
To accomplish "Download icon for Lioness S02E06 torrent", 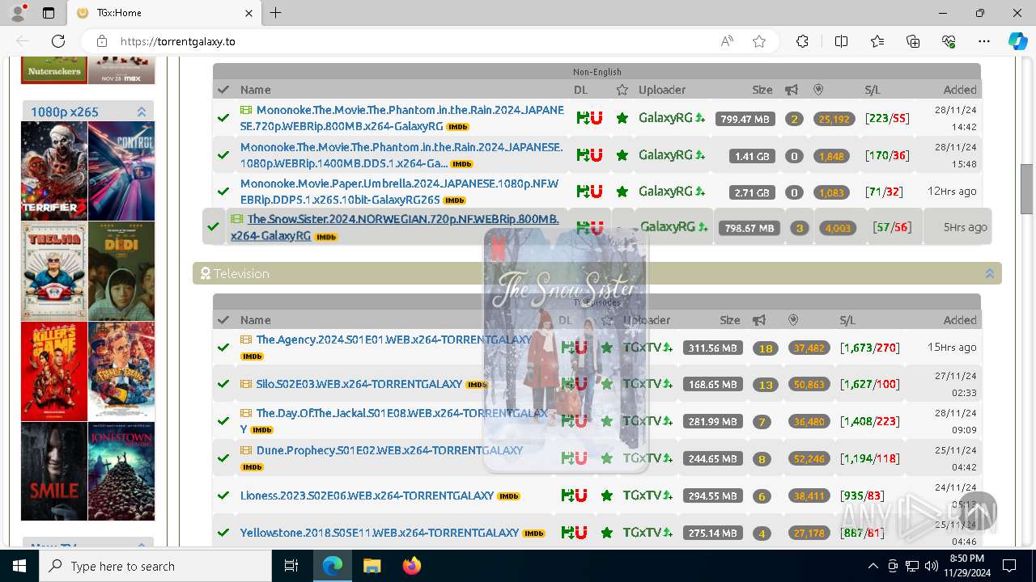I will click(x=567, y=496).
